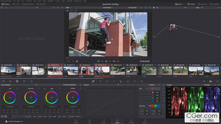Select the Qualifier eyedropper palette
221x124 pixels.
point(100,81)
